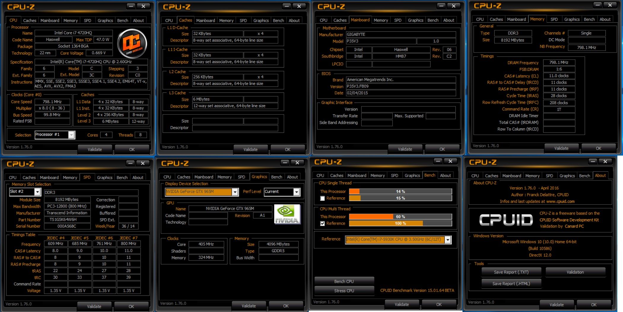Click the OC Super Overclock processor logo
The width and height of the screenshot is (623, 312).
[132, 44]
